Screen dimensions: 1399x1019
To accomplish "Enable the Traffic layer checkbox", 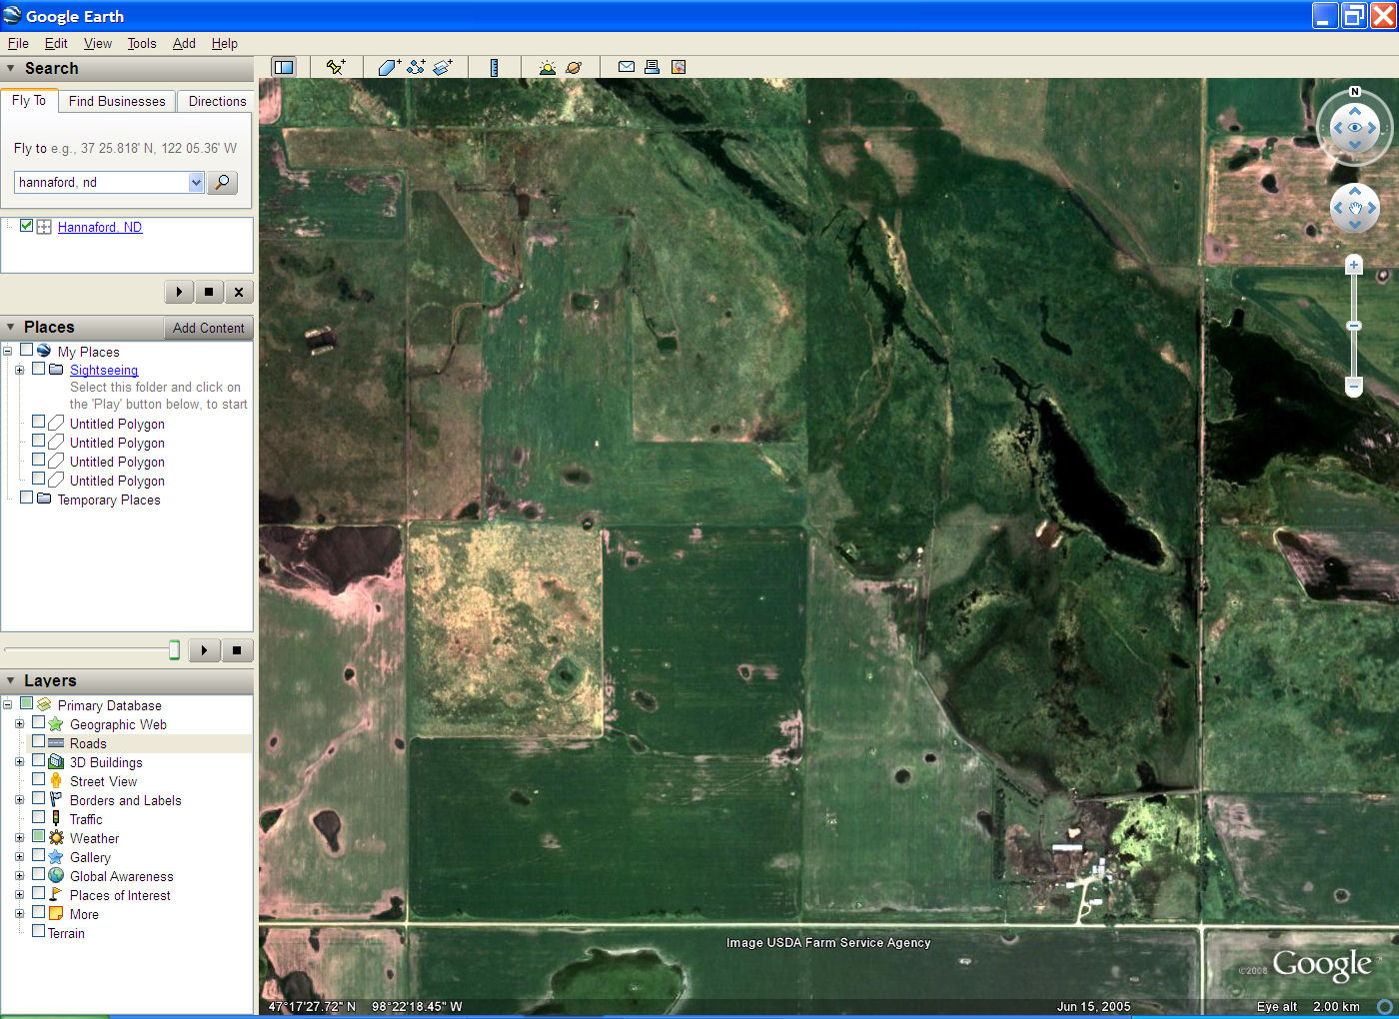I will 38,817.
